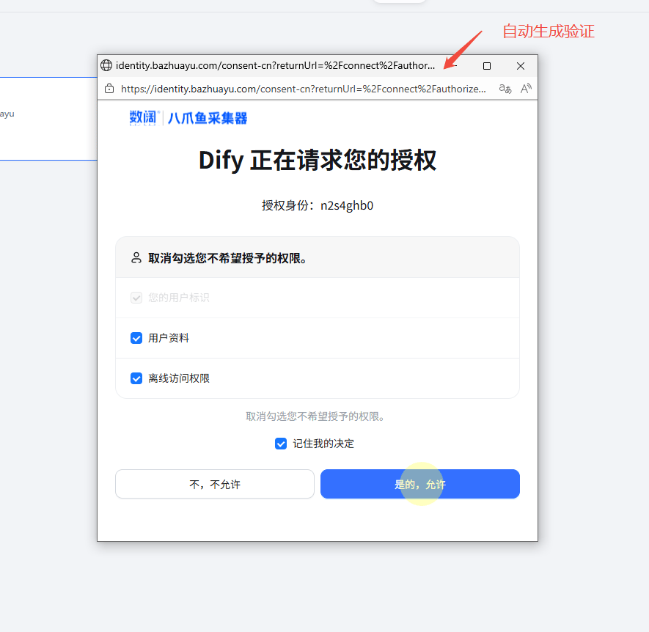Click the 离线访问权限 label text
The image size is (649, 632).
coord(179,378)
